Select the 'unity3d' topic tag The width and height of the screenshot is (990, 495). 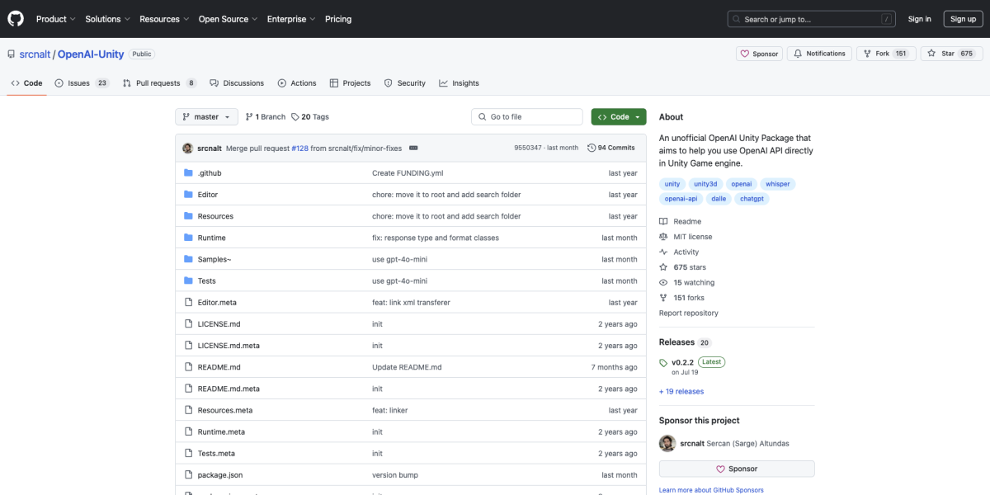click(705, 184)
